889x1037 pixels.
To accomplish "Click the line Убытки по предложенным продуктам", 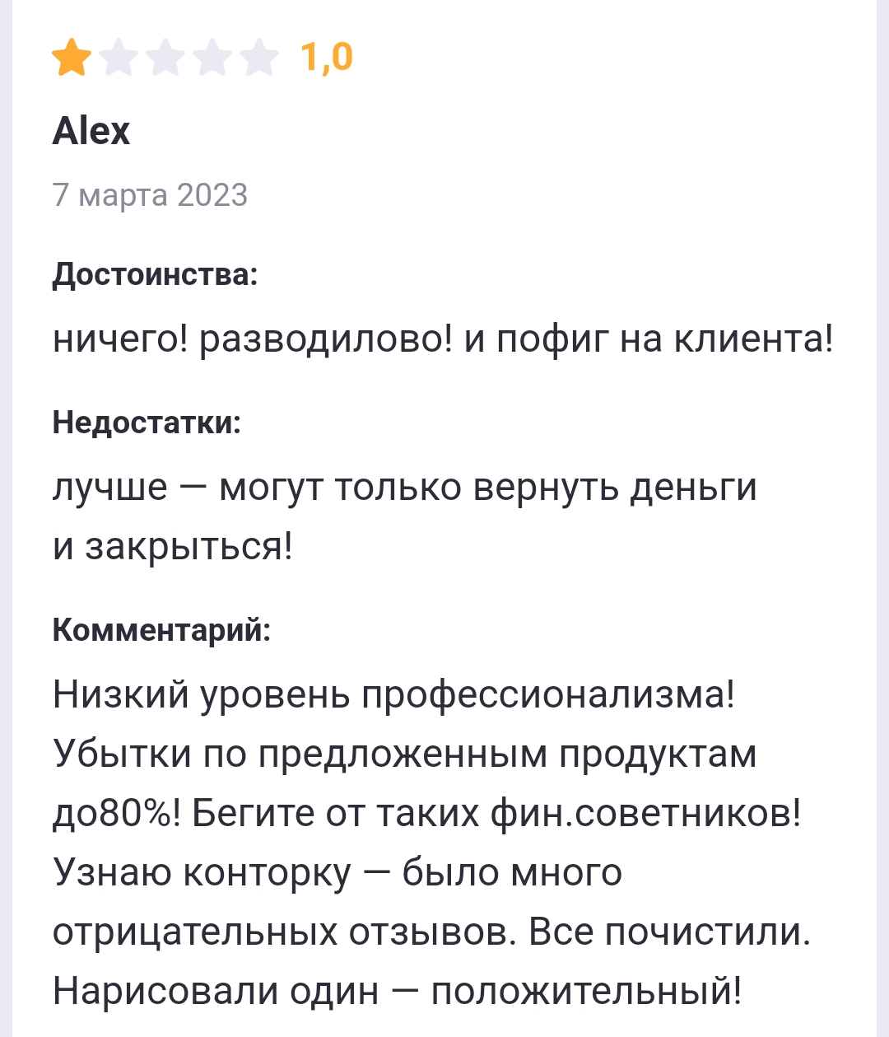I will point(404,754).
